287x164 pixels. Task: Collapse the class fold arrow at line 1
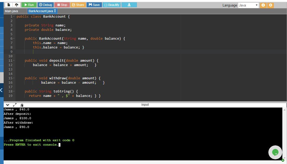coord(14,17)
